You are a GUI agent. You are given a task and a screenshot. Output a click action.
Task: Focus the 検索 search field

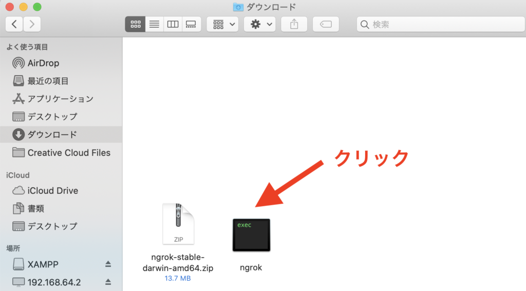(441, 24)
